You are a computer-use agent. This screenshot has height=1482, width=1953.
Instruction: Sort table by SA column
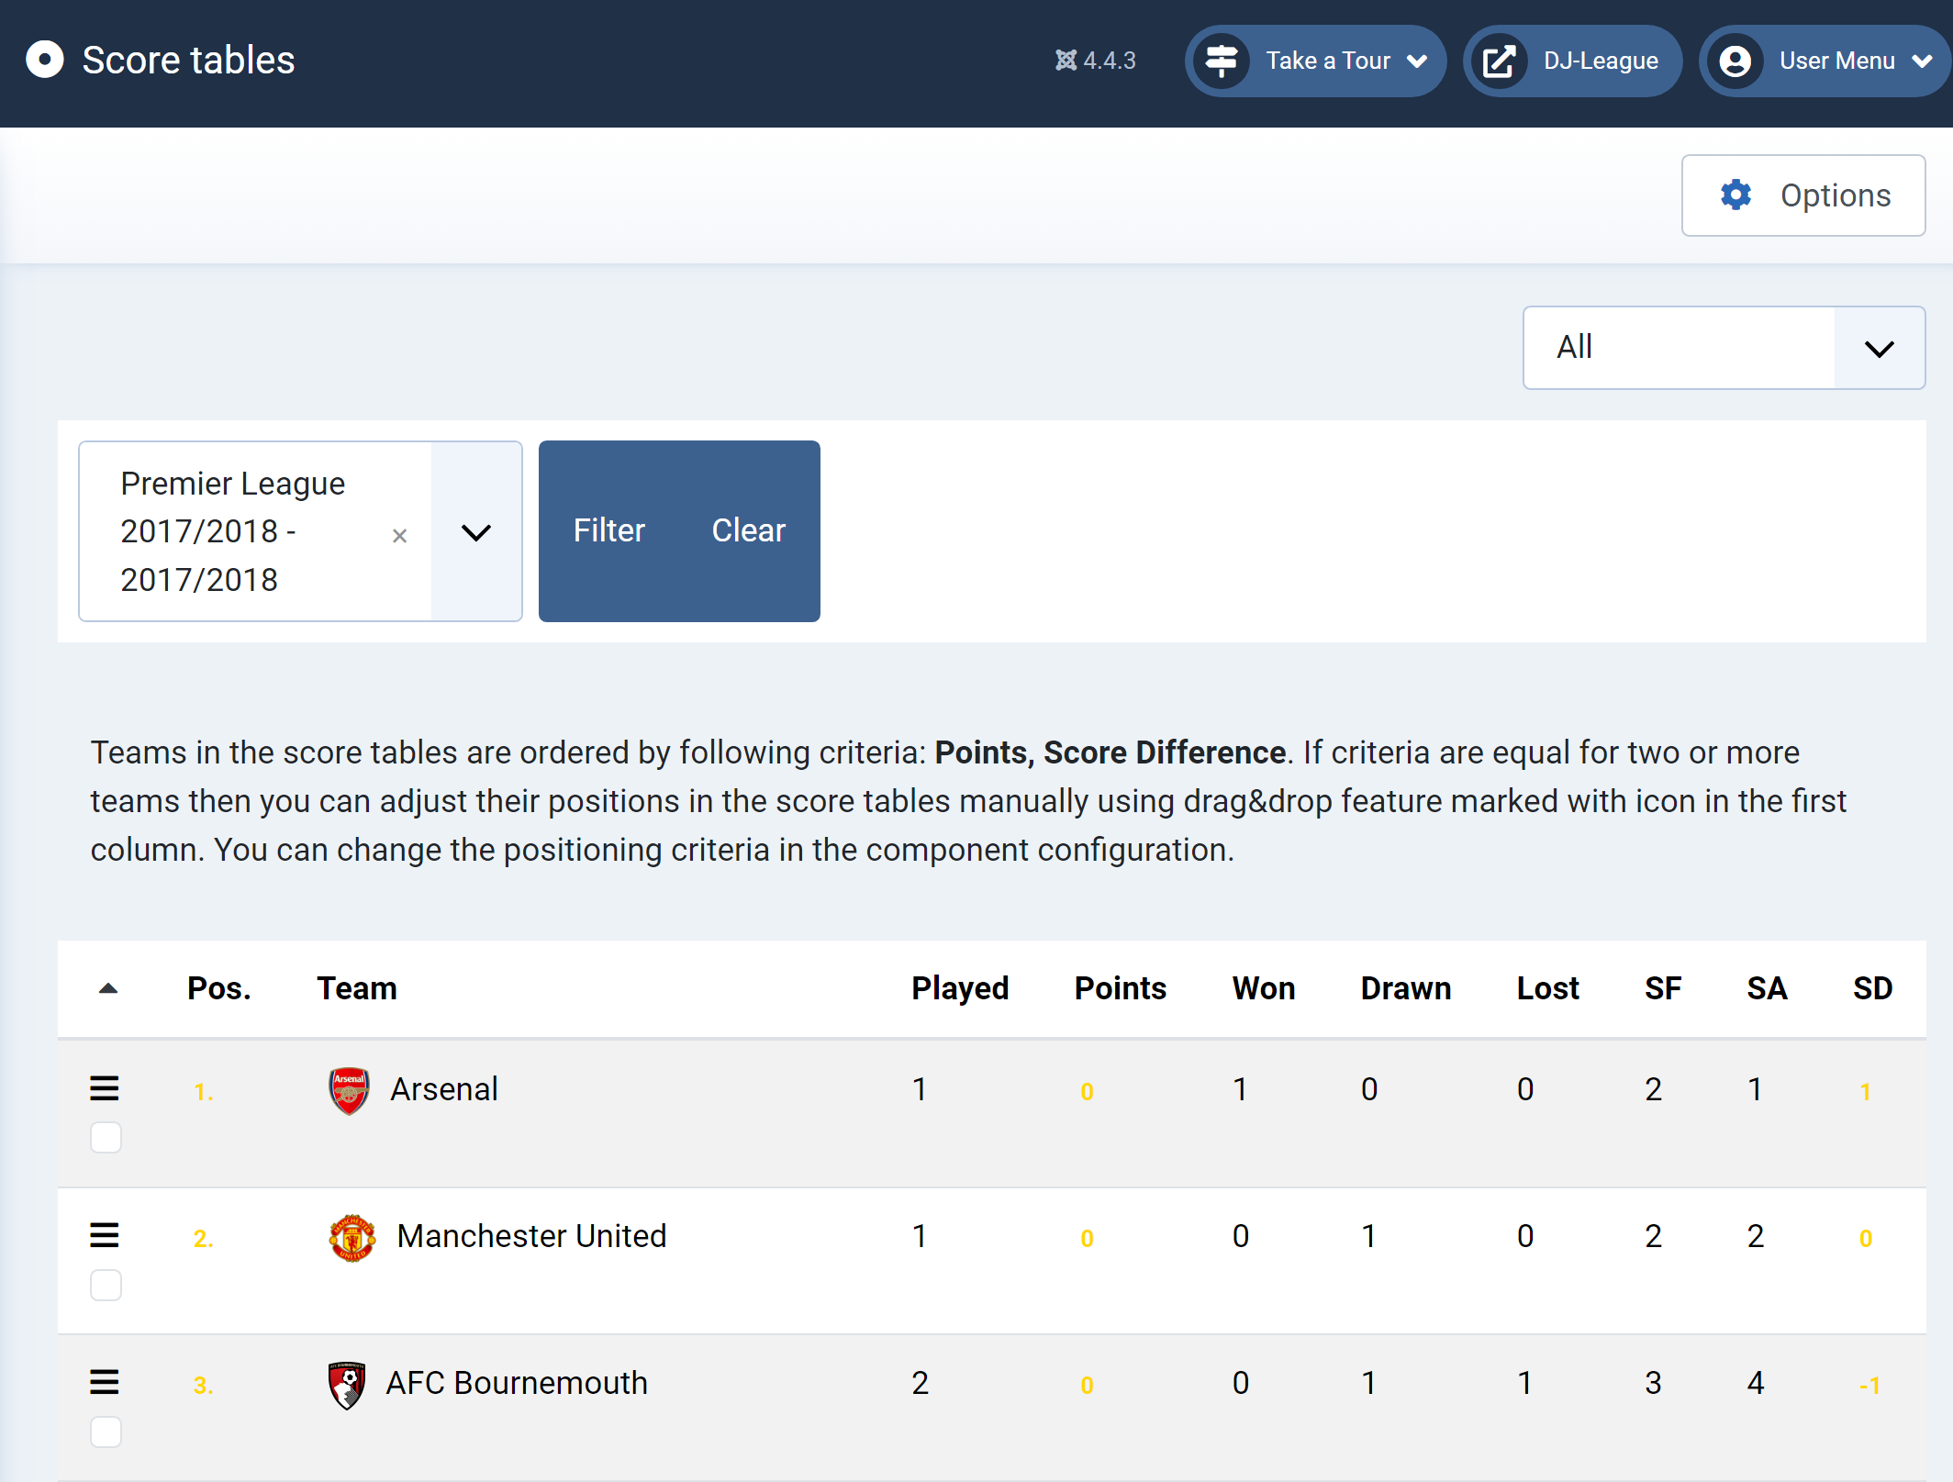coord(1767,988)
